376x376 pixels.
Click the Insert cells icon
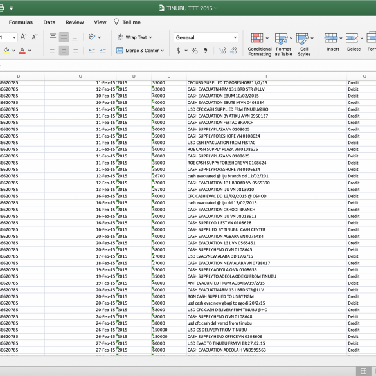coord(330,38)
